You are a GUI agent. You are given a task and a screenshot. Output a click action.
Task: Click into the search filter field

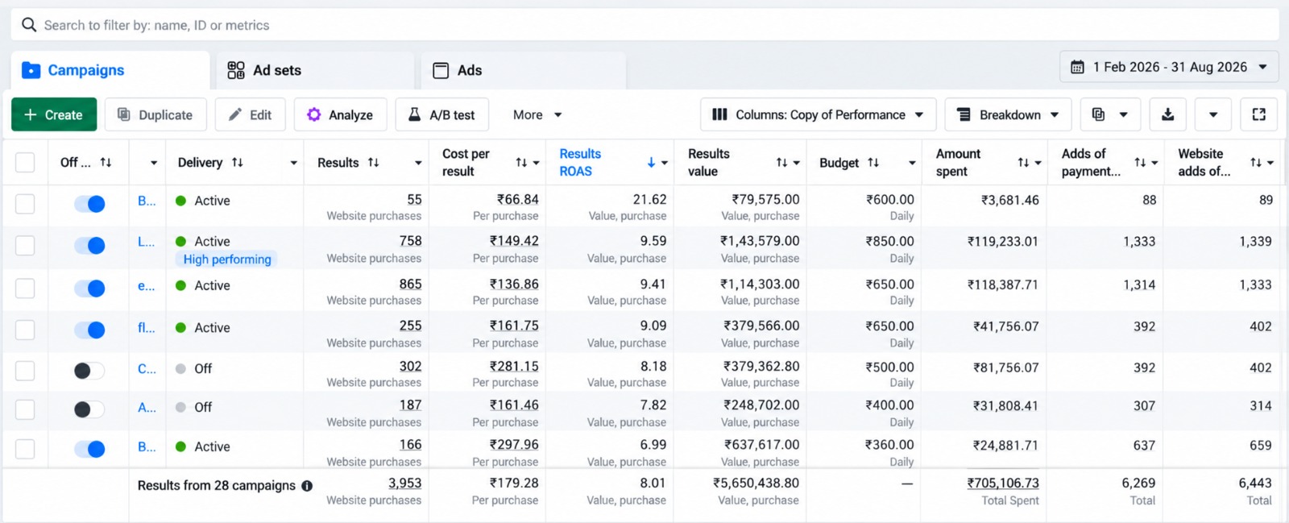click(x=644, y=25)
